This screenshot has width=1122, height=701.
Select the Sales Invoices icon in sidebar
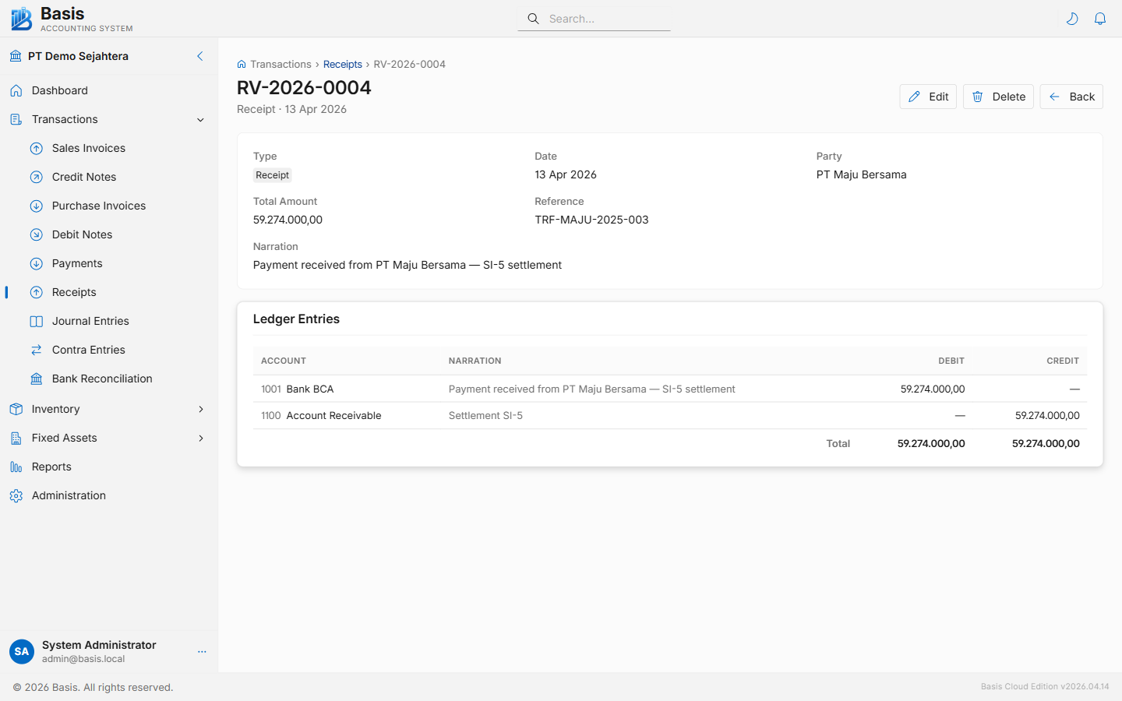tap(37, 148)
